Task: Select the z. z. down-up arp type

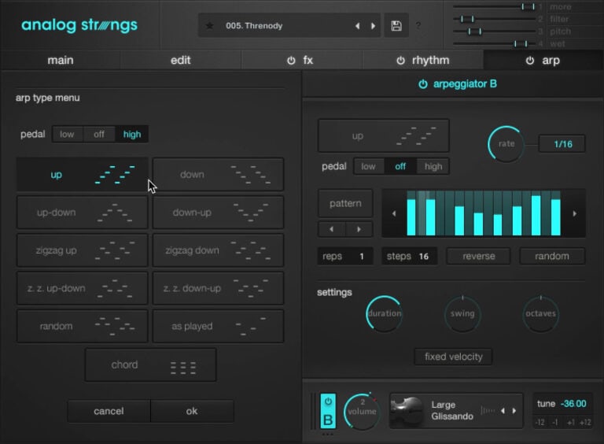Action: click(x=218, y=288)
